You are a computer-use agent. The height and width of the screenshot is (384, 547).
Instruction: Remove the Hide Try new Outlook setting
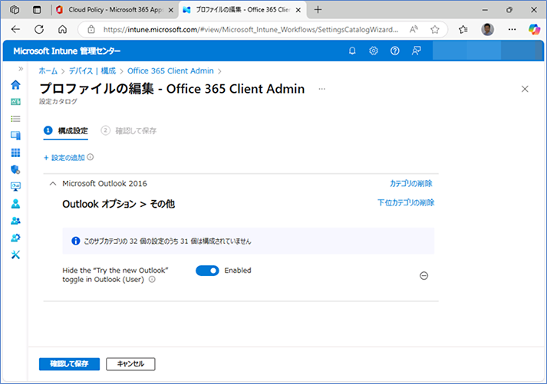coord(423,276)
